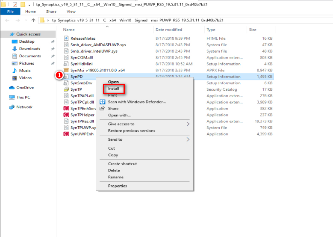Image resolution: width=333 pixels, height=237 pixels.
Task: Click the Share icon in context menu
Action: 102,108
